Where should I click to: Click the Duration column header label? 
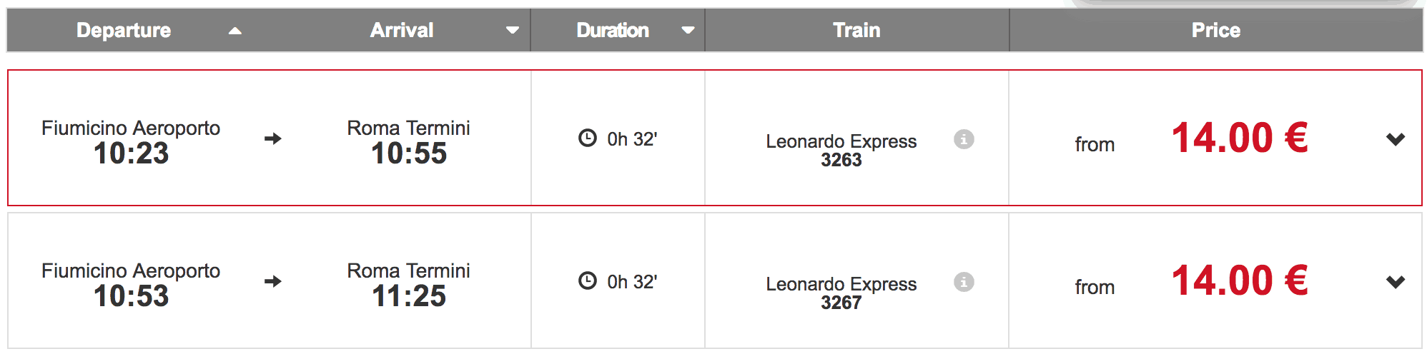pyautogui.click(x=613, y=30)
